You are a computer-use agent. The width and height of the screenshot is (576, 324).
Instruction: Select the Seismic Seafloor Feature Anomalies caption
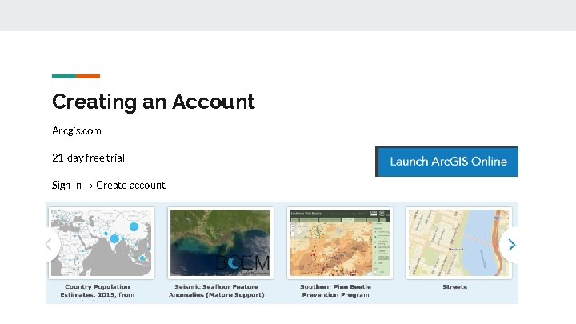tap(216, 290)
